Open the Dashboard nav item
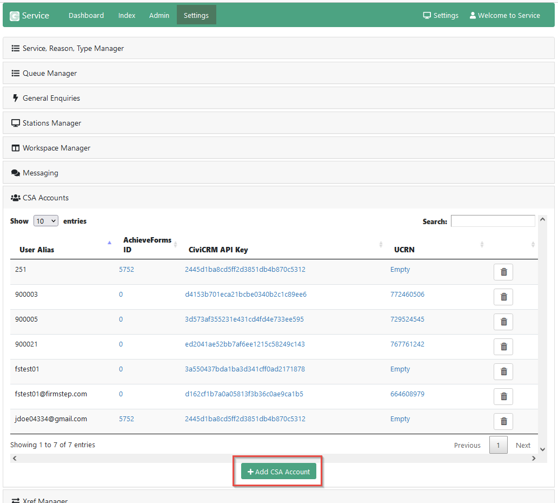Viewport: 558px width, 503px height. 86,15
